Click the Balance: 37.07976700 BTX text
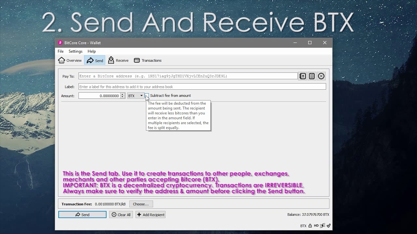This screenshot has height=234, width=417. [308, 214]
